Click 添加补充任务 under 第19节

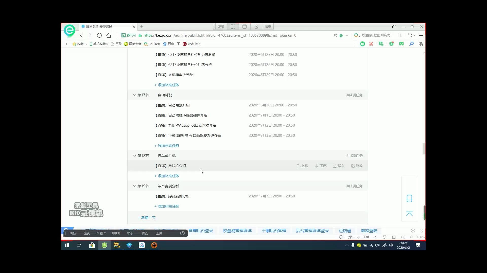[167, 206]
